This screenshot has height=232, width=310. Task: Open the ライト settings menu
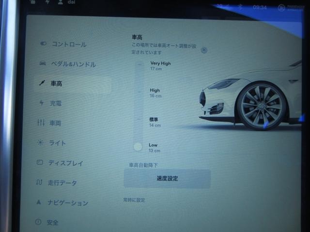click(x=57, y=143)
